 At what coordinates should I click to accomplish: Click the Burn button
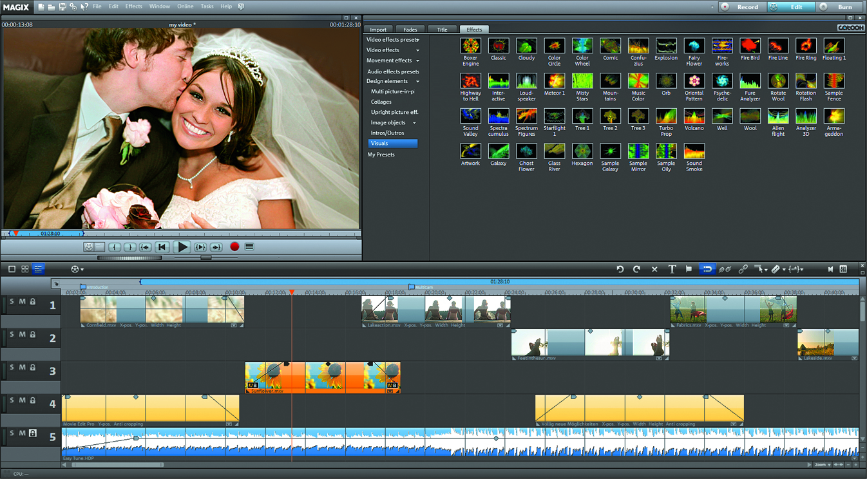tap(840, 7)
